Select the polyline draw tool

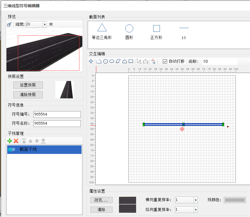click(x=99, y=61)
